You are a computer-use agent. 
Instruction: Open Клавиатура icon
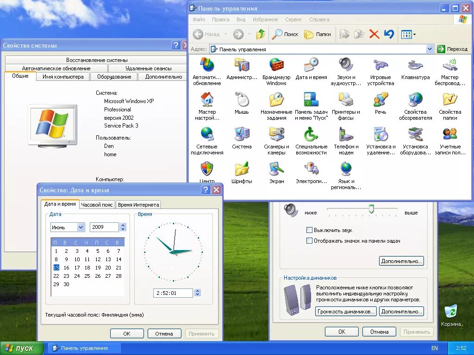coord(415,68)
